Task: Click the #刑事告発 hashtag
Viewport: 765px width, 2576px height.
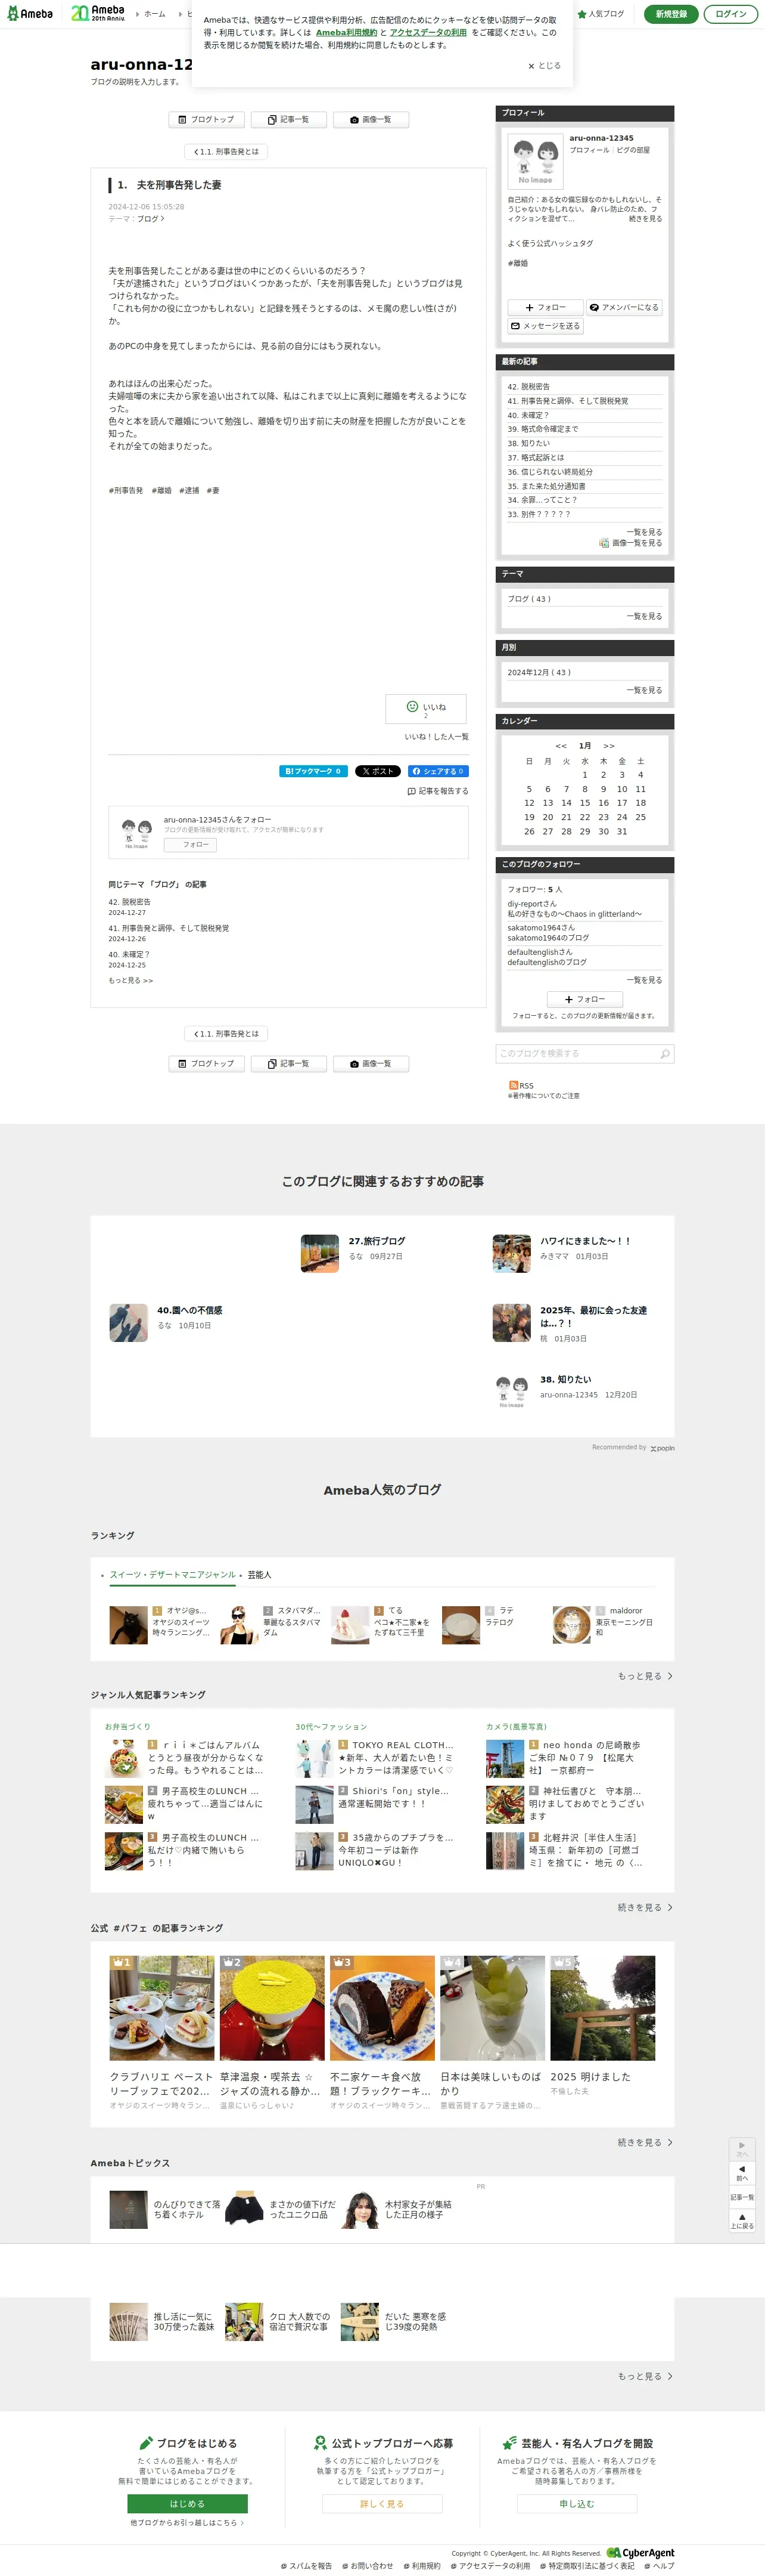Action: coord(126,491)
